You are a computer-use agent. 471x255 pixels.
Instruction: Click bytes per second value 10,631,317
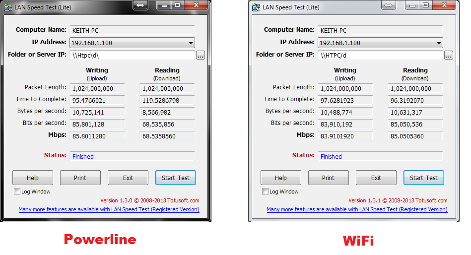click(415, 112)
